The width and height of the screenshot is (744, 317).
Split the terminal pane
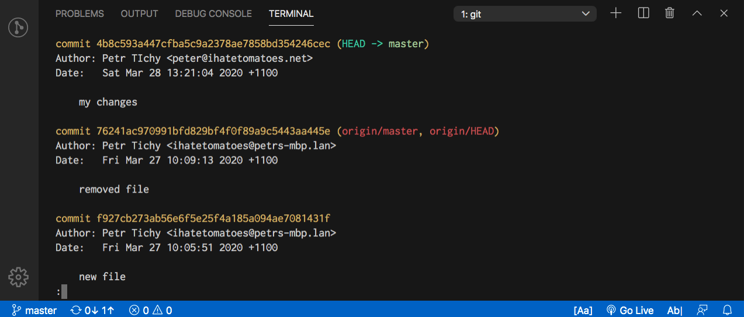point(643,13)
